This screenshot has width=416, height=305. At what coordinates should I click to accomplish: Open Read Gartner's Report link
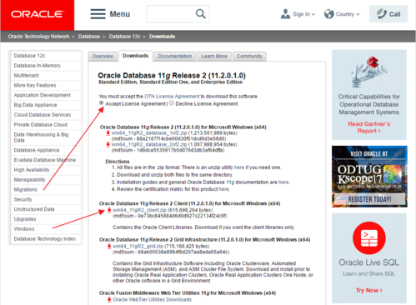click(x=369, y=127)
